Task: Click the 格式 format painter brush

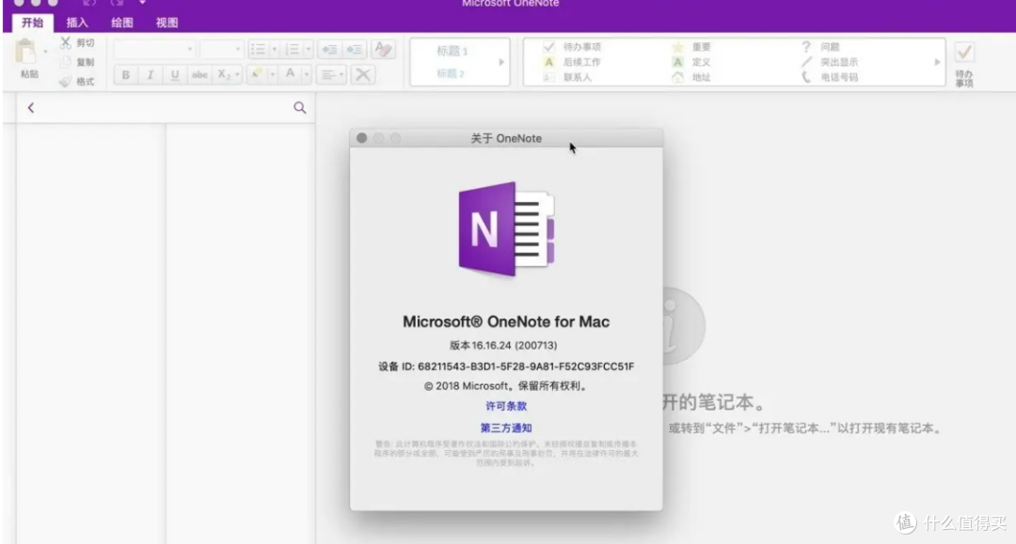Action: (x=66, y=82)
